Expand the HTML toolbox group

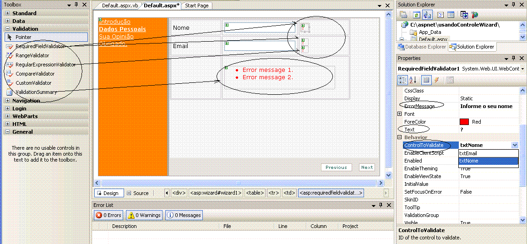tap(7, 124)
